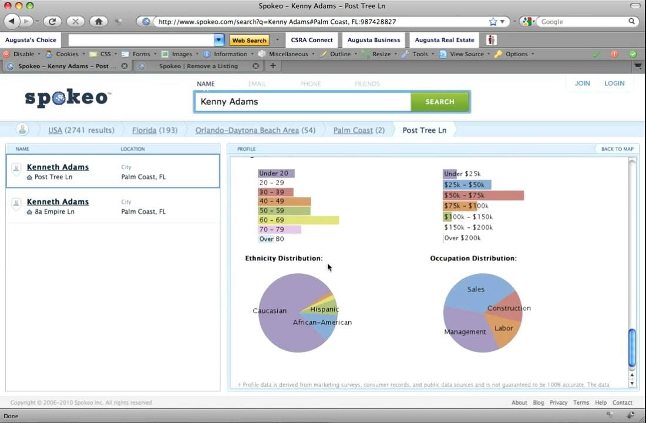Screen dimensions: 646x423
Task: Open the Augusta's Choice search dropdown arrow
Action: click(x=218, y=40)
